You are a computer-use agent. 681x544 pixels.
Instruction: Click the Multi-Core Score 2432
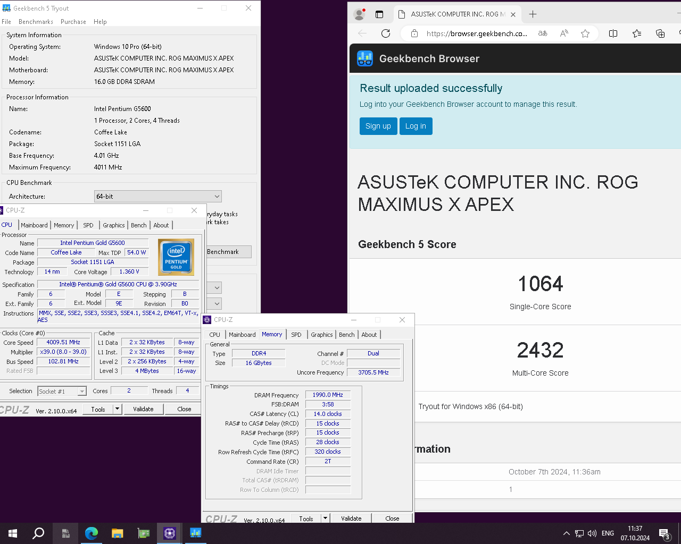541,350
